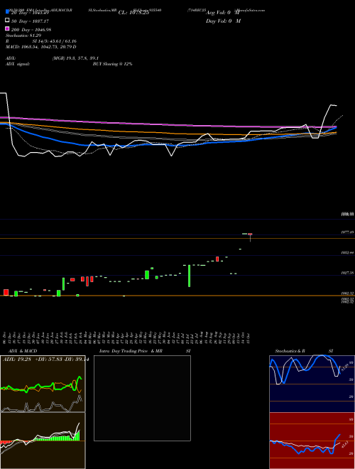The height and width of the screenshot is (469, 355).
Task: Click the 1027.38 price axis label
Action: [347, 273]
